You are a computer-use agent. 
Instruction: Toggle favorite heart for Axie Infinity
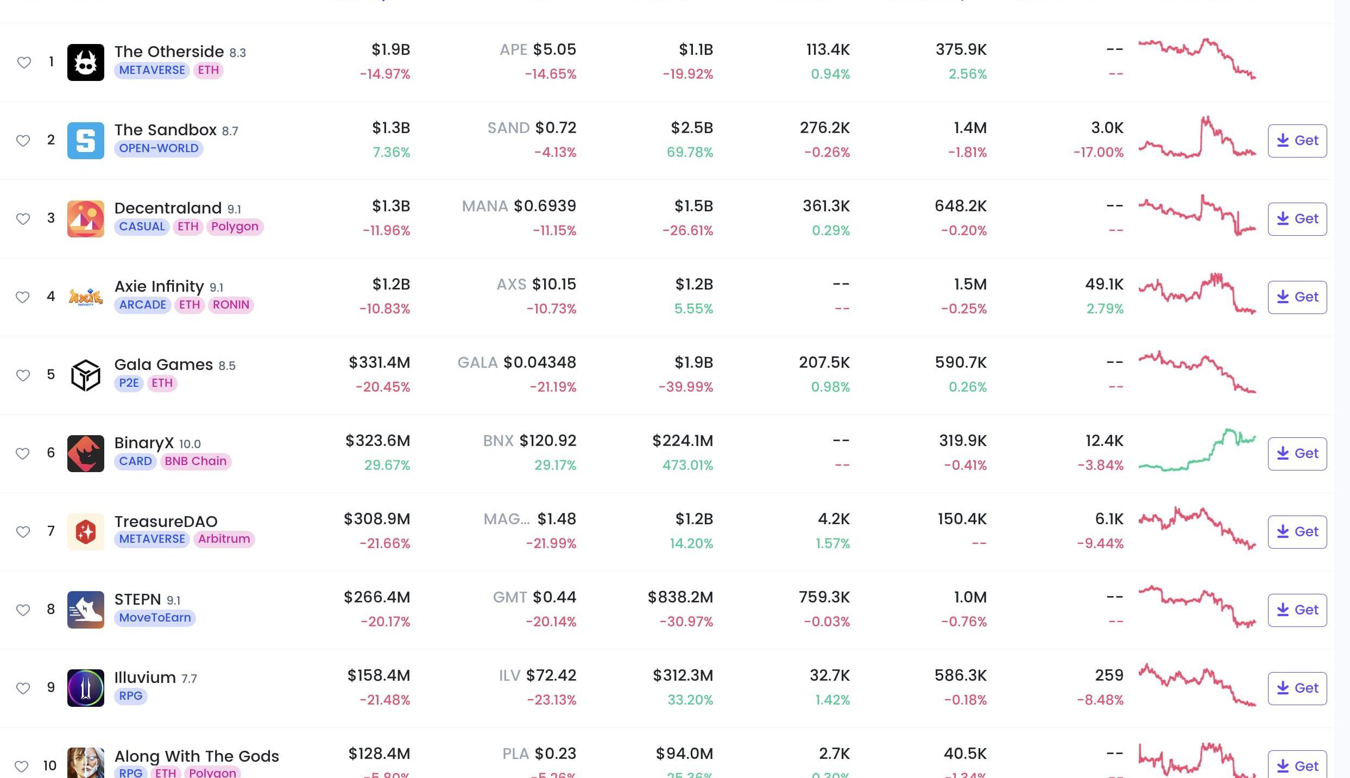pos(23,297)
